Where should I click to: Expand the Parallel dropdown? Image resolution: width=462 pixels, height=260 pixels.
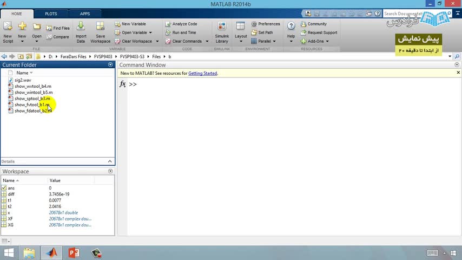pyautogui.click(x=274, y=41)
